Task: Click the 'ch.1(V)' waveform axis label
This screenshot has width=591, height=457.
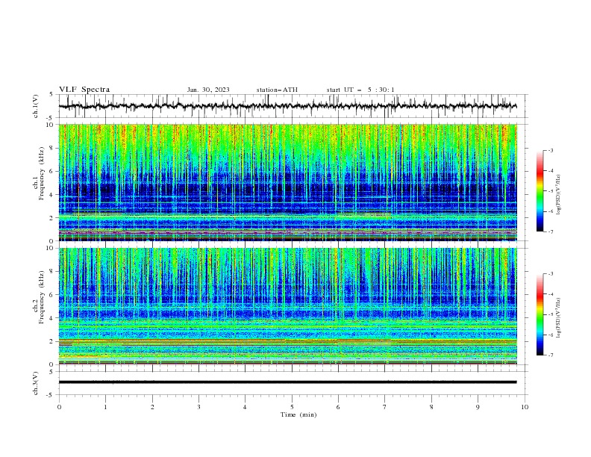Action: pyautogui.click(x=36, y=106)
